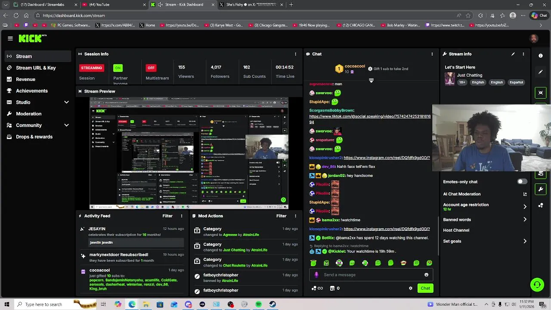
Task: Open Chat panel three-dot menu
Action: click(x=432, y=54)
